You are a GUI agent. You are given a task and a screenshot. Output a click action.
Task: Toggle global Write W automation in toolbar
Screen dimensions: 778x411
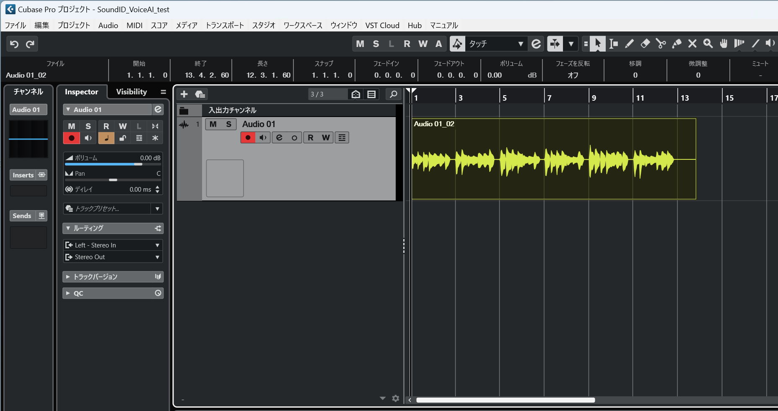coord(423,44)
